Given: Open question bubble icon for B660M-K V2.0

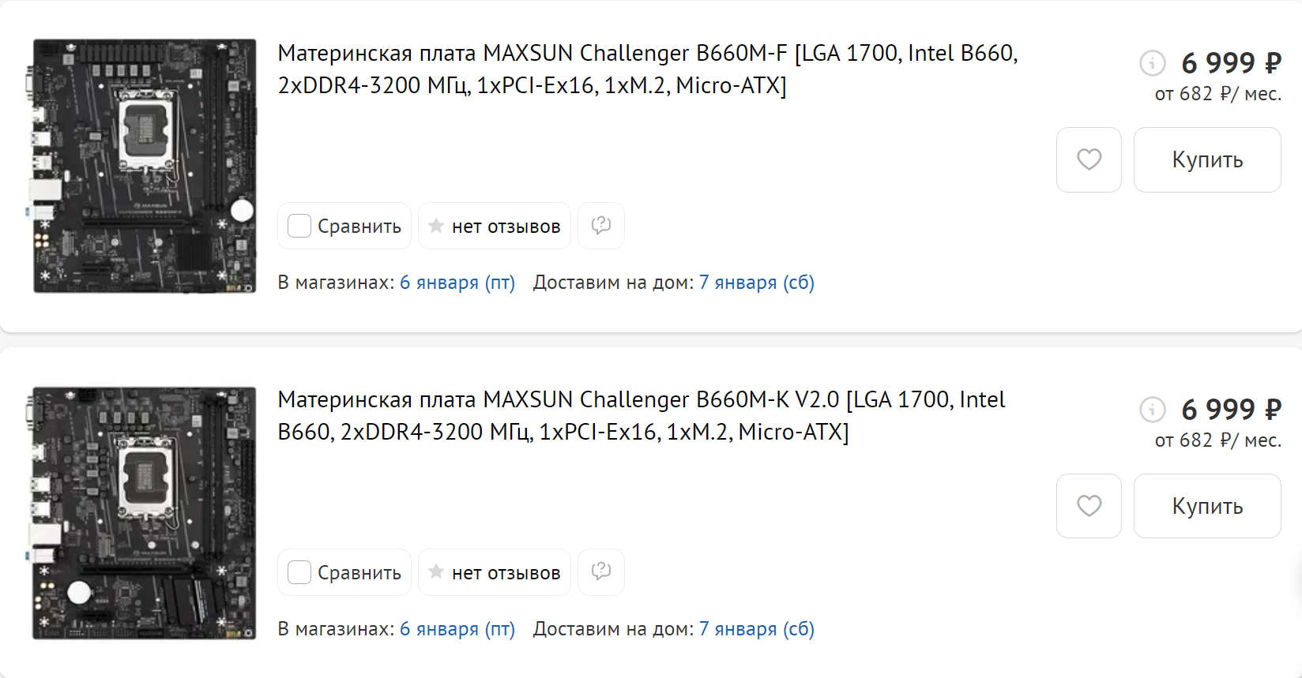Looking at the screenshot, I should tap(601, 571).
